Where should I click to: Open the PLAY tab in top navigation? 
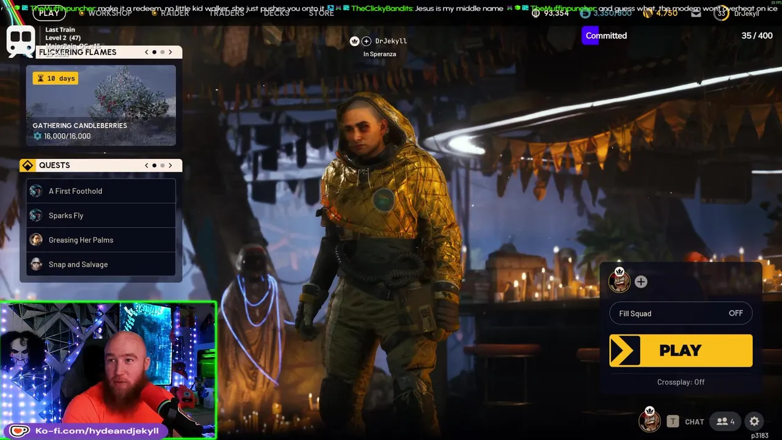coord(49,13)
